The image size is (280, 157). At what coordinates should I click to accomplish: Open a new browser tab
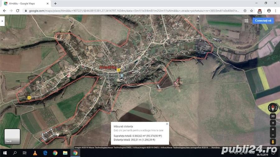(55, 3)
